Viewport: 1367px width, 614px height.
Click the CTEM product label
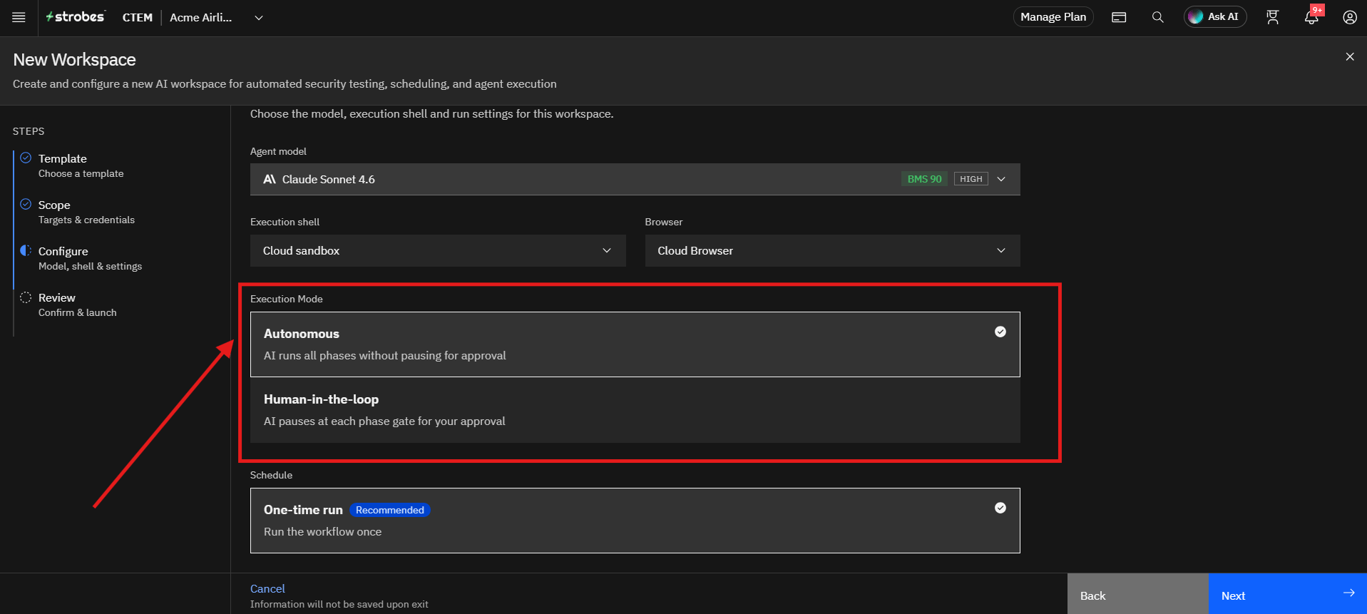pos(138,17)
